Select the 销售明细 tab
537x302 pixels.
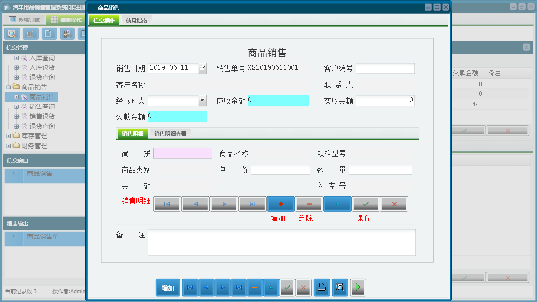(x=133, y=134)
